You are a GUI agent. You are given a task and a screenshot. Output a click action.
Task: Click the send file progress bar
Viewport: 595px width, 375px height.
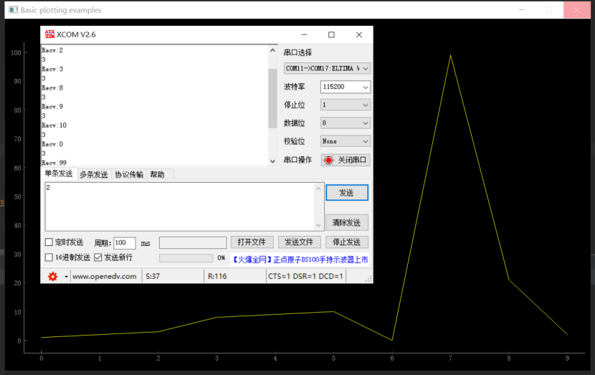(x=185, y=258)
